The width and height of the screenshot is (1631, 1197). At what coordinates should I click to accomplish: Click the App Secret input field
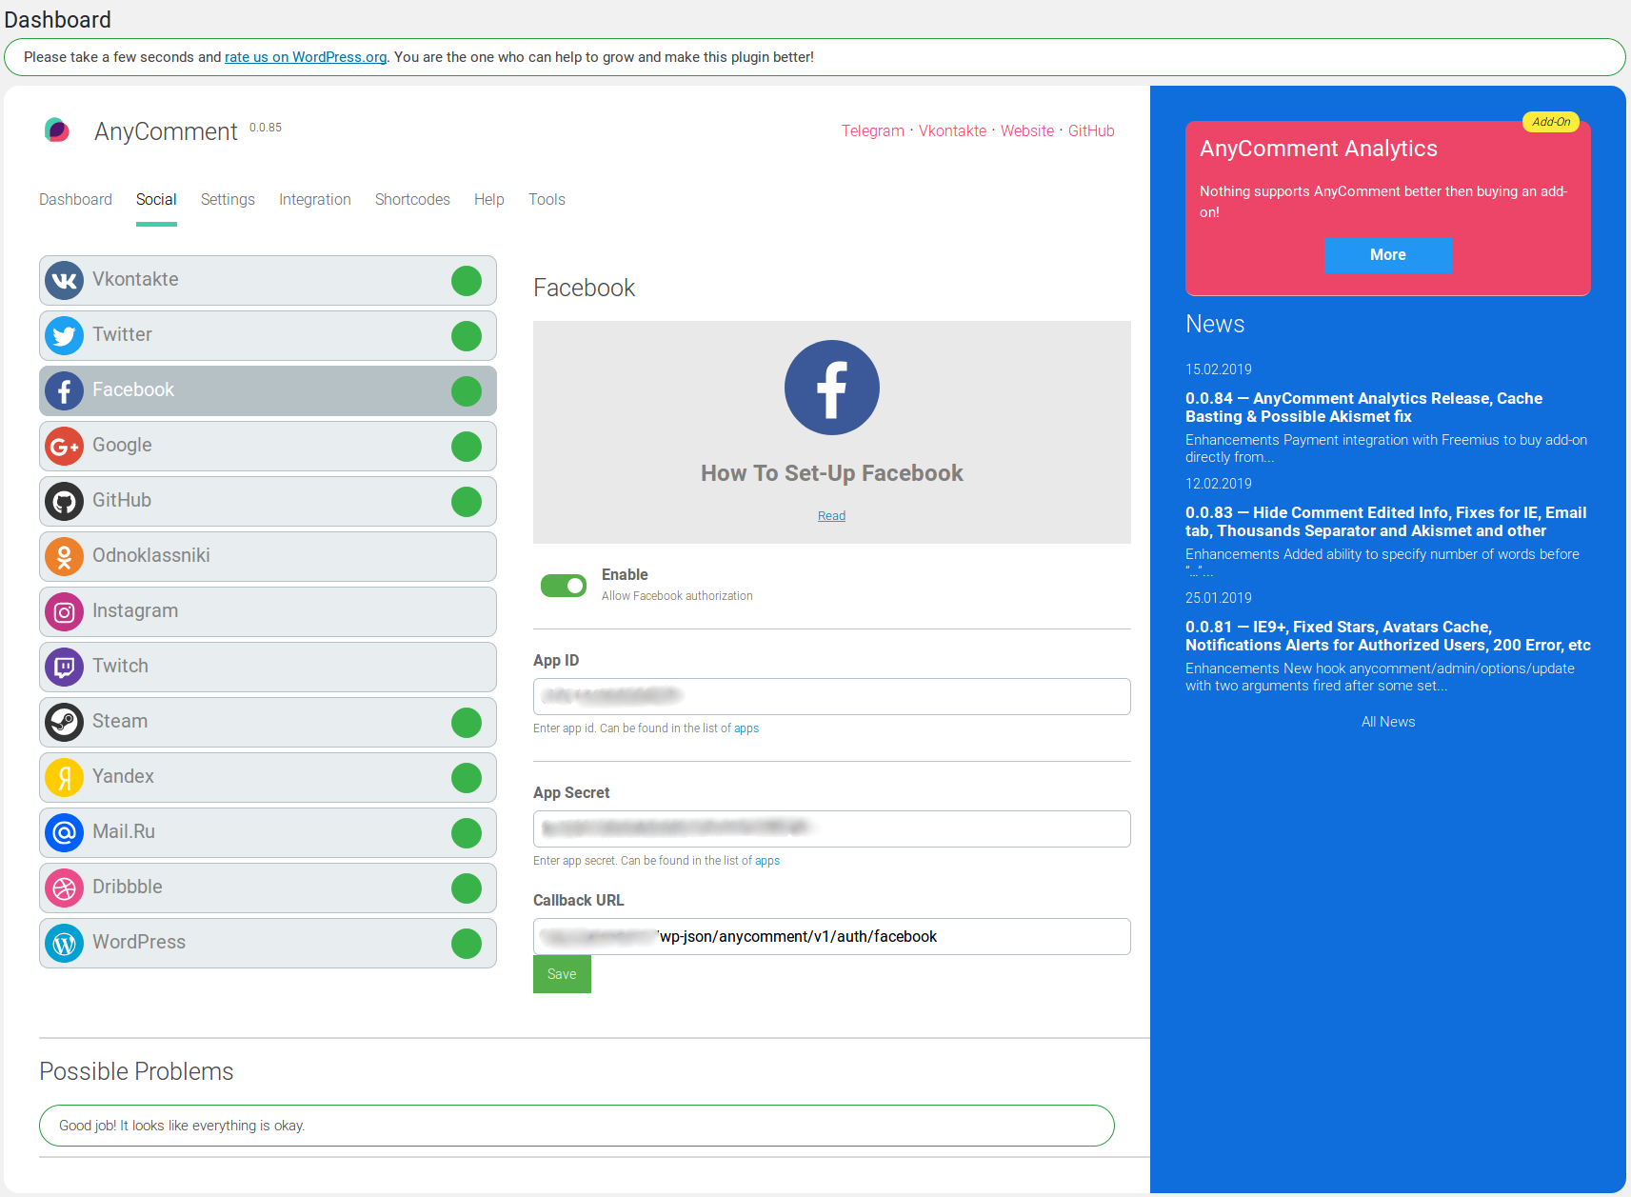tap(832, 828)
